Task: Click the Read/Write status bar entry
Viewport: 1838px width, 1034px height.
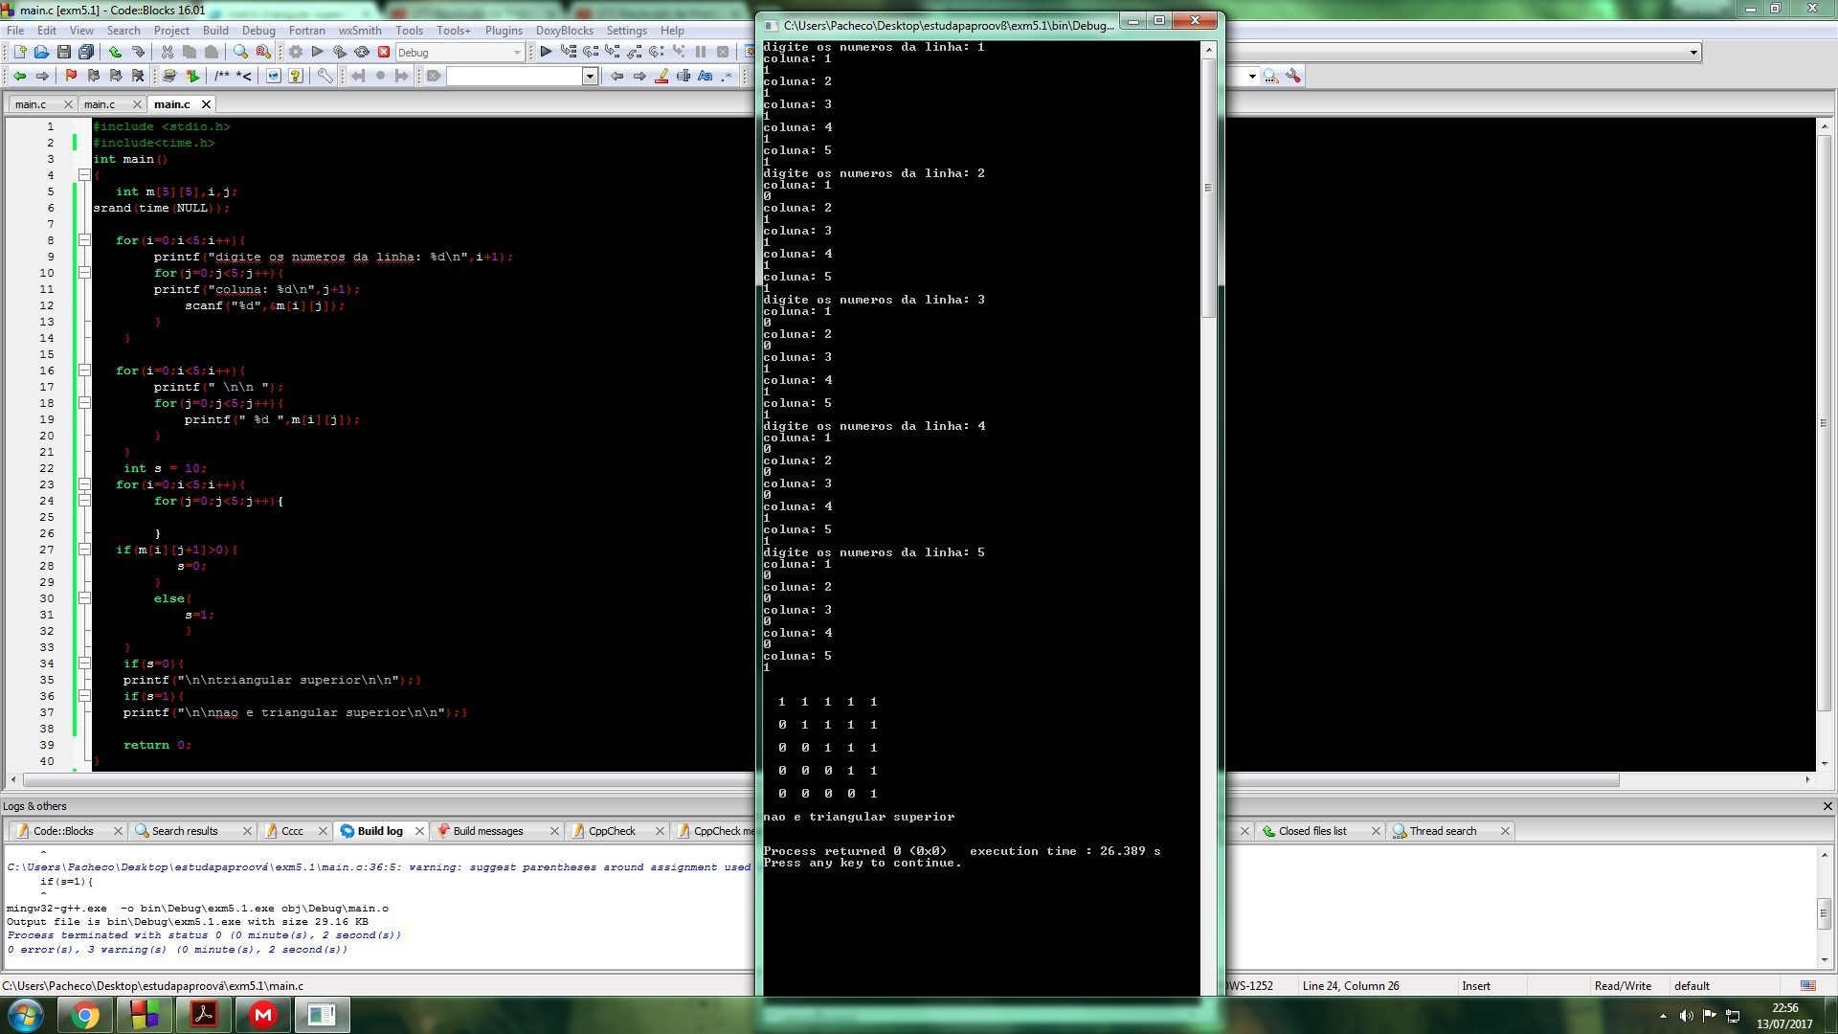Action: pos(1623,985)
